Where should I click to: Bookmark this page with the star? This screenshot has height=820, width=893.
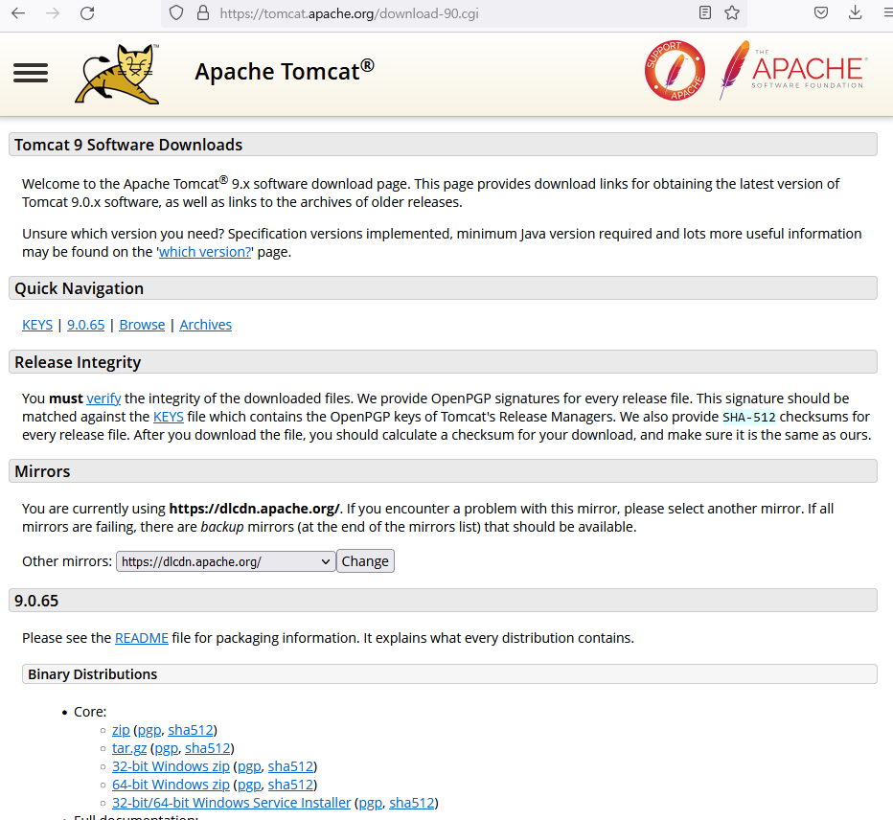(732, 12)
